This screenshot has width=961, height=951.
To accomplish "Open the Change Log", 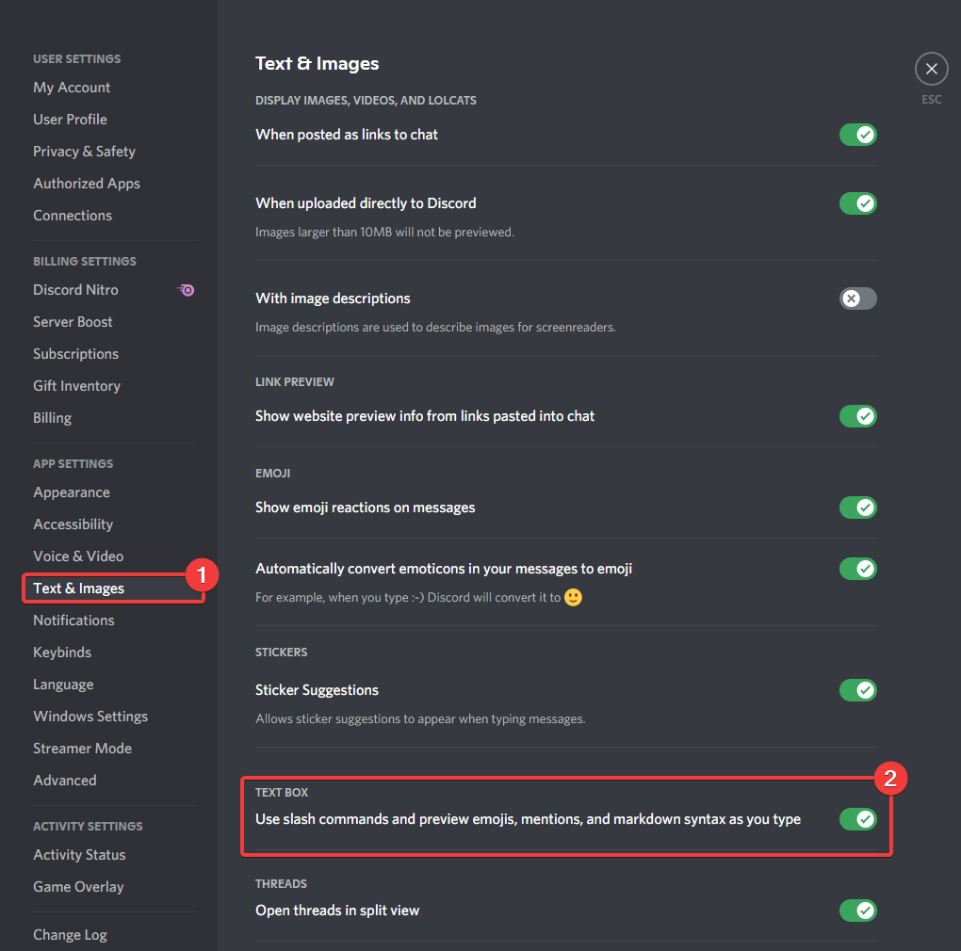I will [x=70, y=935].
